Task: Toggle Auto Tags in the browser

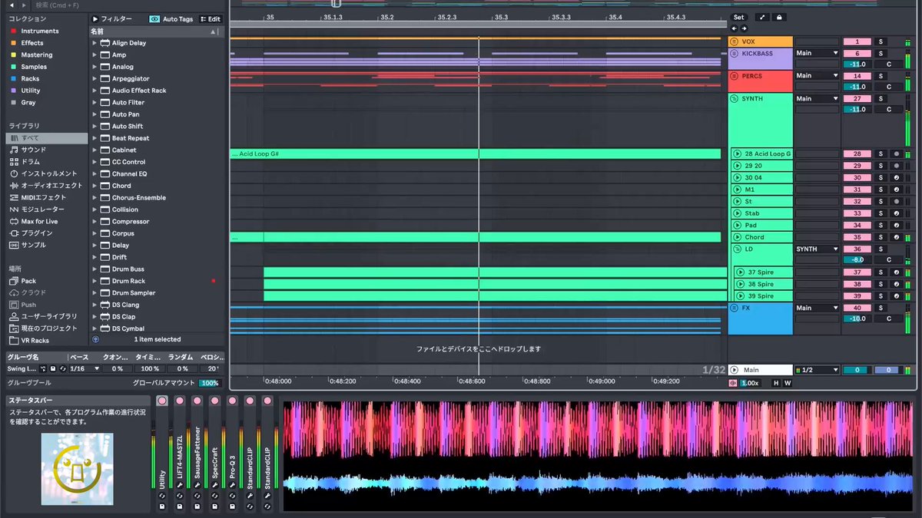Action: tap(171, 18)
